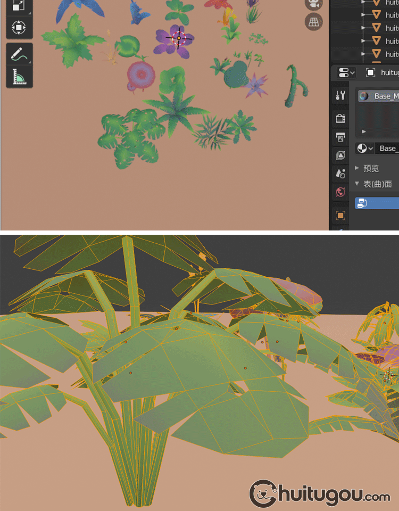Select the purple flower model in the viewport
The height and width of the screenshot is (511, 399).
(x=173, y=42)
